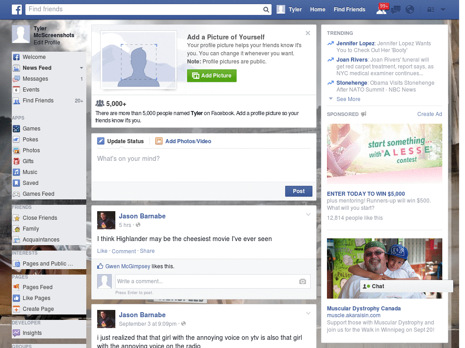Open the Photos sidebar icon
Image resolution: width=465 pixels, height=348 pixels.
coord(17,150)
